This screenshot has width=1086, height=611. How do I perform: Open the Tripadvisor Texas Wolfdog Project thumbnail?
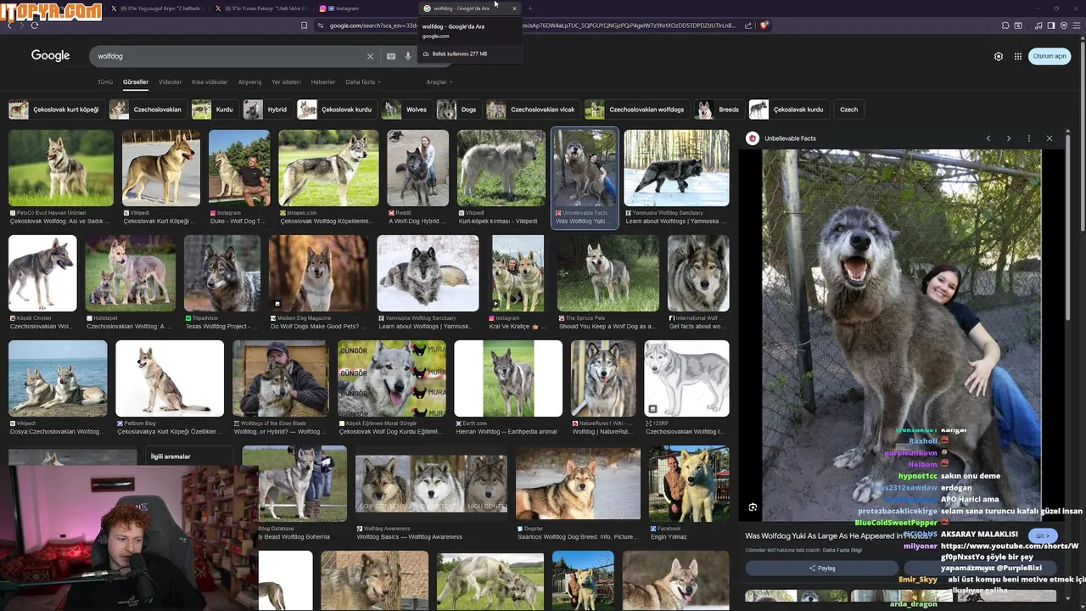[222, 273]
